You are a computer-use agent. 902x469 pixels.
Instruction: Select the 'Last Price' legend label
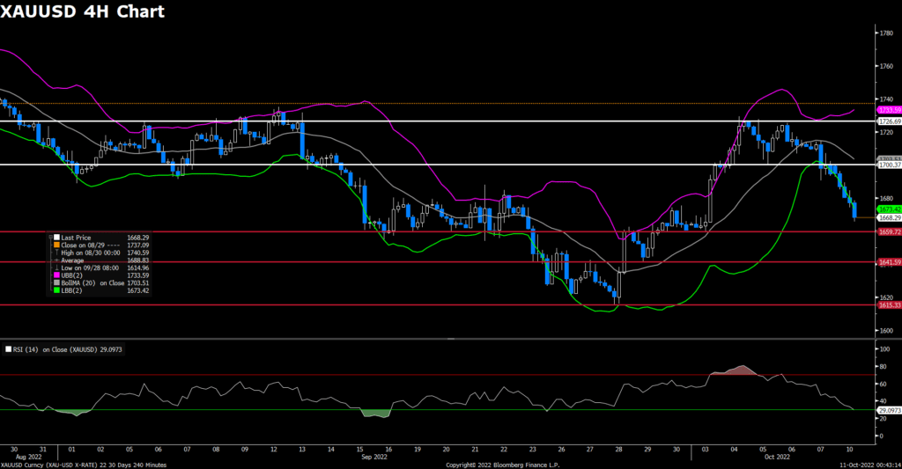pyautogui.click(x=76, y=238)
